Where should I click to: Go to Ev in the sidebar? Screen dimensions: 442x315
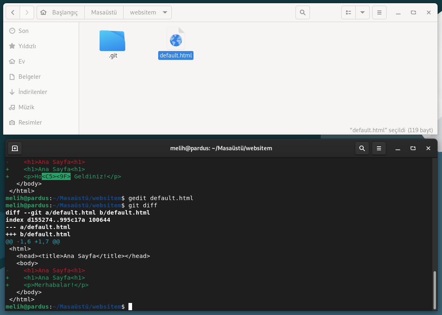click(x=41, y=61)
